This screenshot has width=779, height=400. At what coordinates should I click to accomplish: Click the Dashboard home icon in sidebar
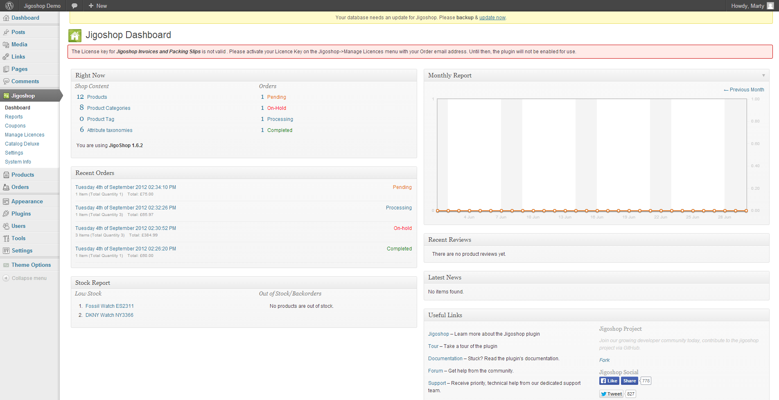[x=6, y=18]
